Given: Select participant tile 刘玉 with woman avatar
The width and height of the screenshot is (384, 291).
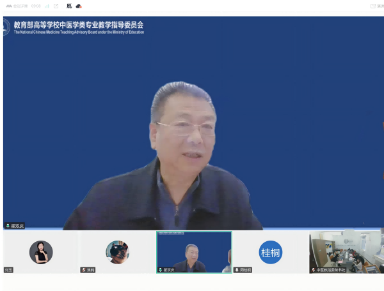Looking at the screenshot, I should pyautogui.click(x=41, y=252).
